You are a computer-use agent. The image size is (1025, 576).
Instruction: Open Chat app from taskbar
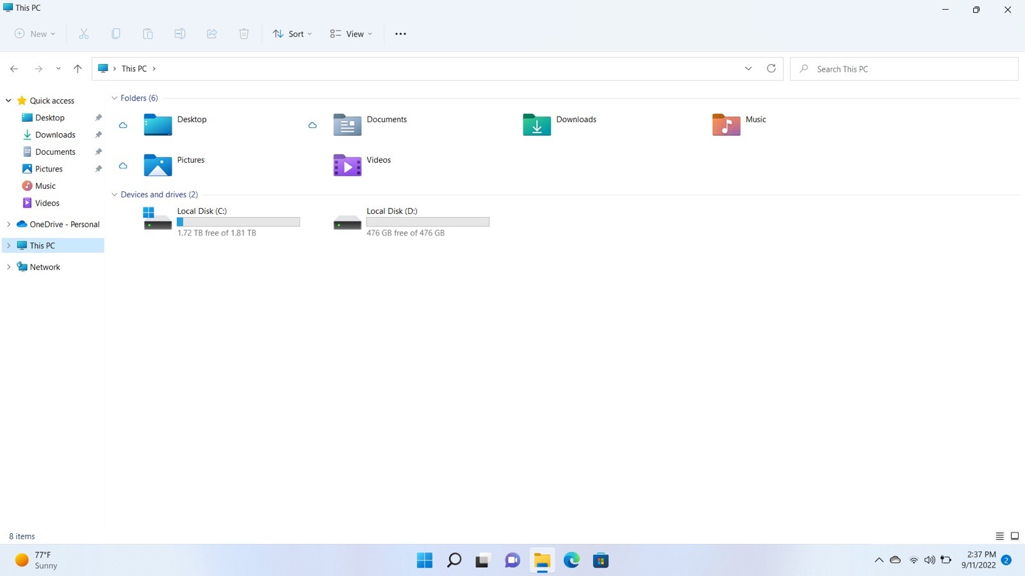tap(512, 561)
